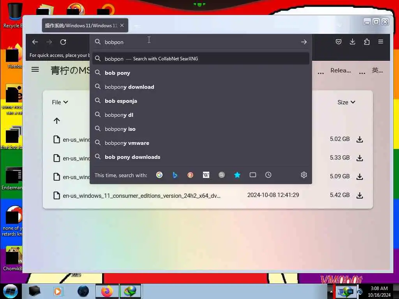Go back using the browser back arrow
This screenshot has width=399, height=299.
click(35, 42)
